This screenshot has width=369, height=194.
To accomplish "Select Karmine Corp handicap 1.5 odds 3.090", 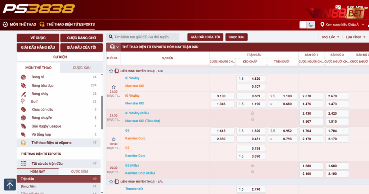I will pos(251,156).
